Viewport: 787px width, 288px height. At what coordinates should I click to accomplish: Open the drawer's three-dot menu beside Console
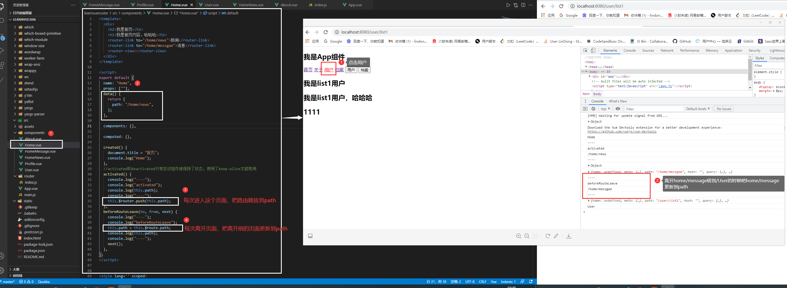(x=585, y=101)
